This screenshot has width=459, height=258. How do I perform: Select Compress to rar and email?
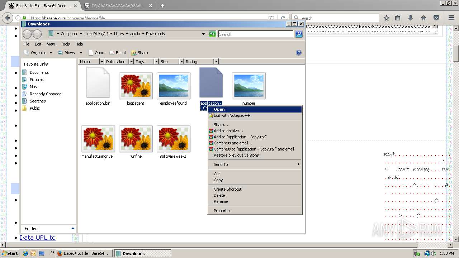point(255,149)
